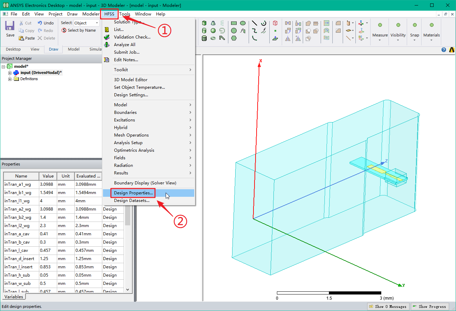Select the inTran_a1_wg variable name cell
Screen dimensions: 456x311
click(x=21, y=184)
